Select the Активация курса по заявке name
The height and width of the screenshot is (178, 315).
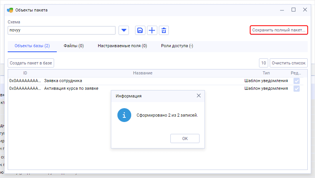coord(71,88)
